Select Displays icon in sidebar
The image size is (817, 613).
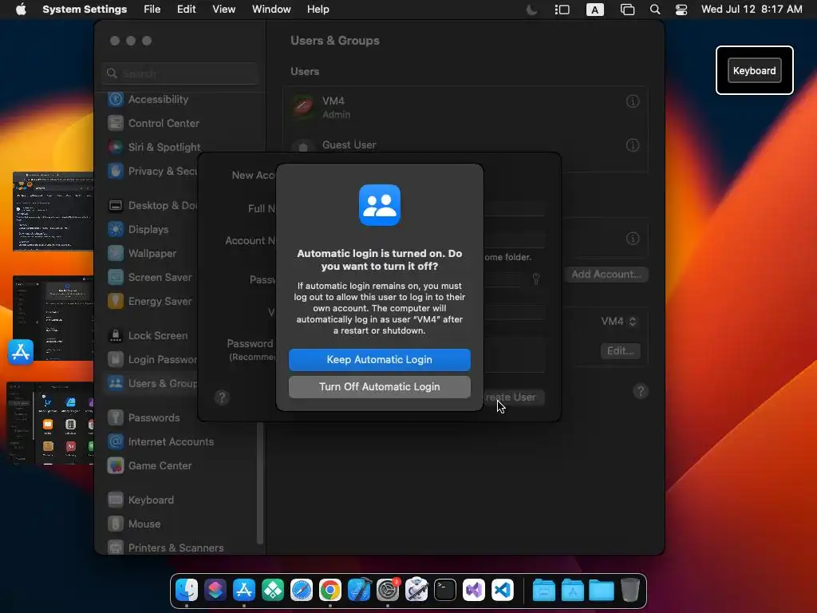[x=116, y=229]
